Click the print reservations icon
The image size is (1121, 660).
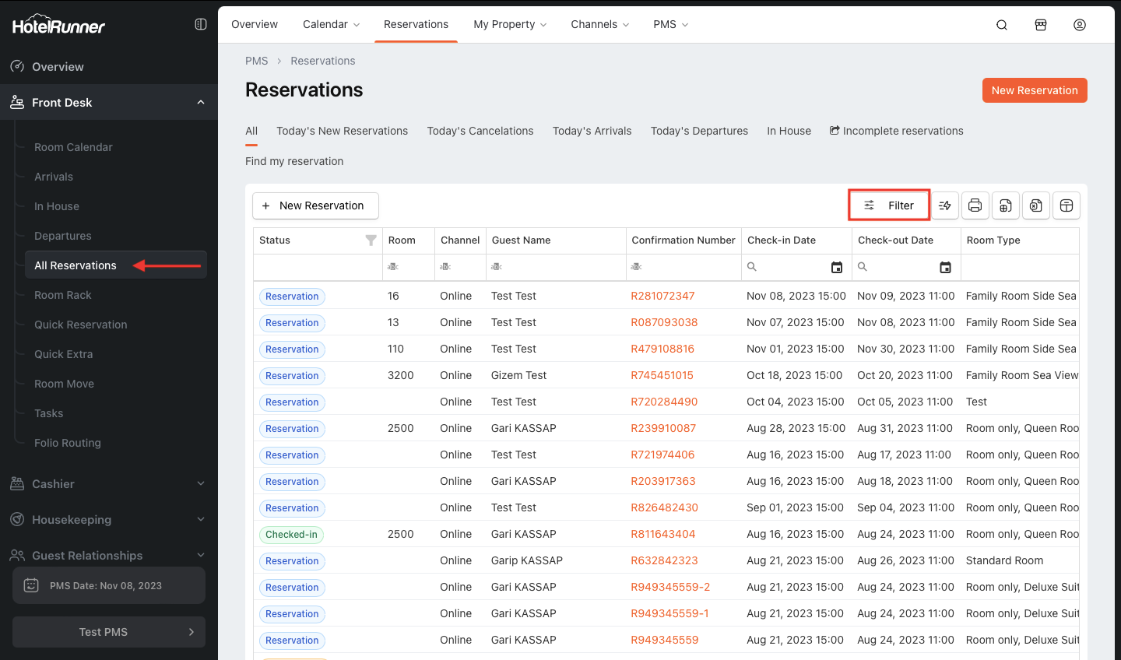click(975, 205)
